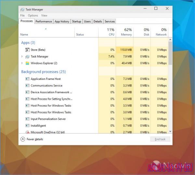
Task: Click the 4.8 MB memory value
Action: click(x=127, y=99)
